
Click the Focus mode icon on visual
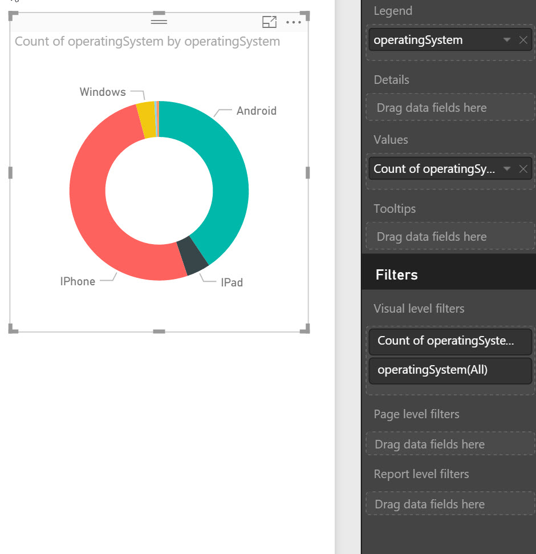(x=269, y=22)
